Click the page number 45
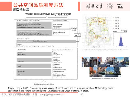Screen dimensions: 130x97 click(x=82, y=94)
